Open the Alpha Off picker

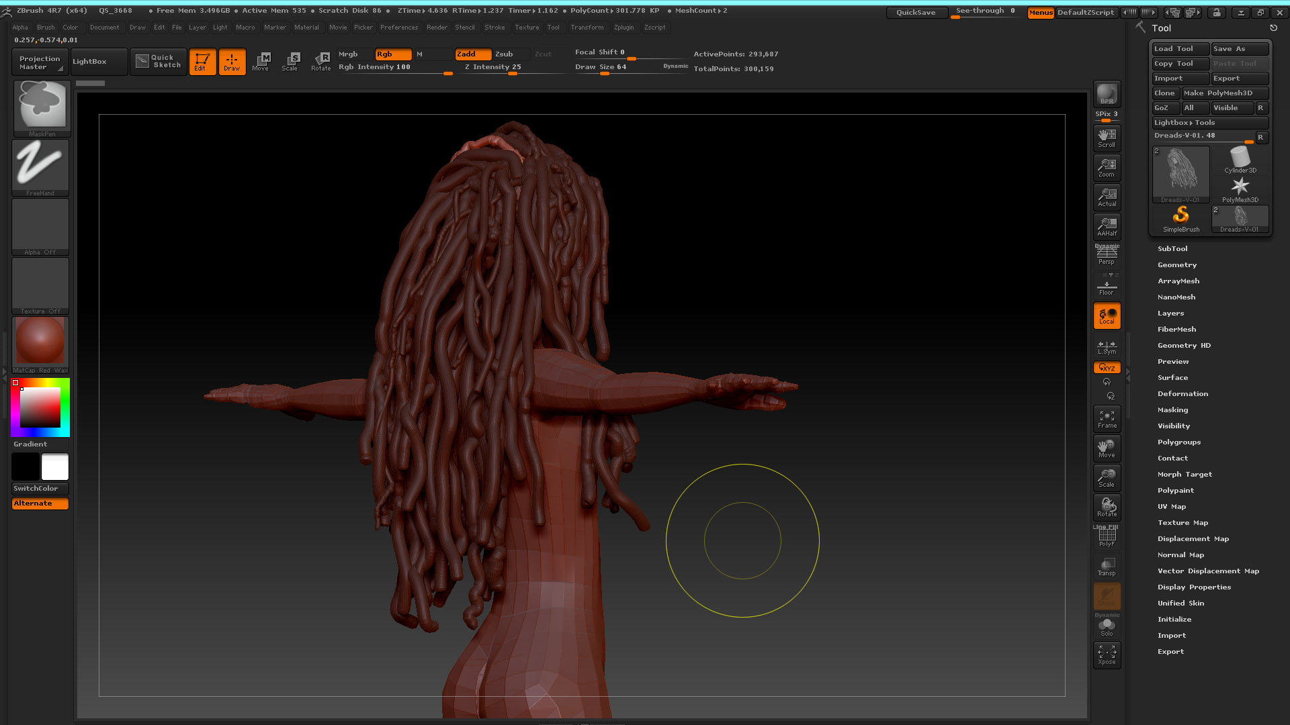click(41, 226)
